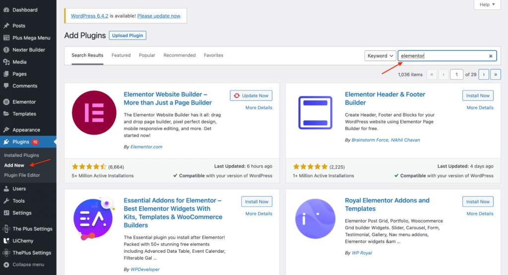
Task: Click the Plugins plug icon
Action: pyautogui.click(x=6, y=142)
